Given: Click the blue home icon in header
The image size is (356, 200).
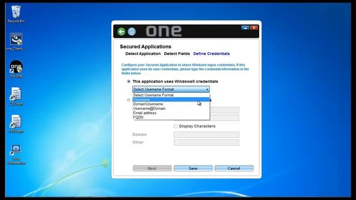Looking at the screenshot, I should click(x=132, y=32).
